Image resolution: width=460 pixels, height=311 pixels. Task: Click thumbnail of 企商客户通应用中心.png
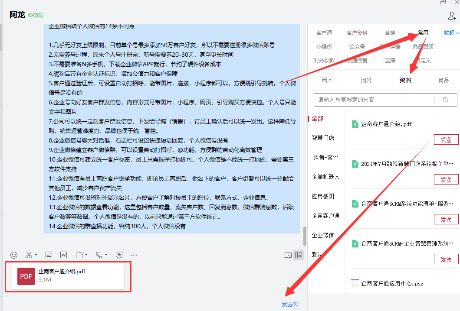[355, 283]
